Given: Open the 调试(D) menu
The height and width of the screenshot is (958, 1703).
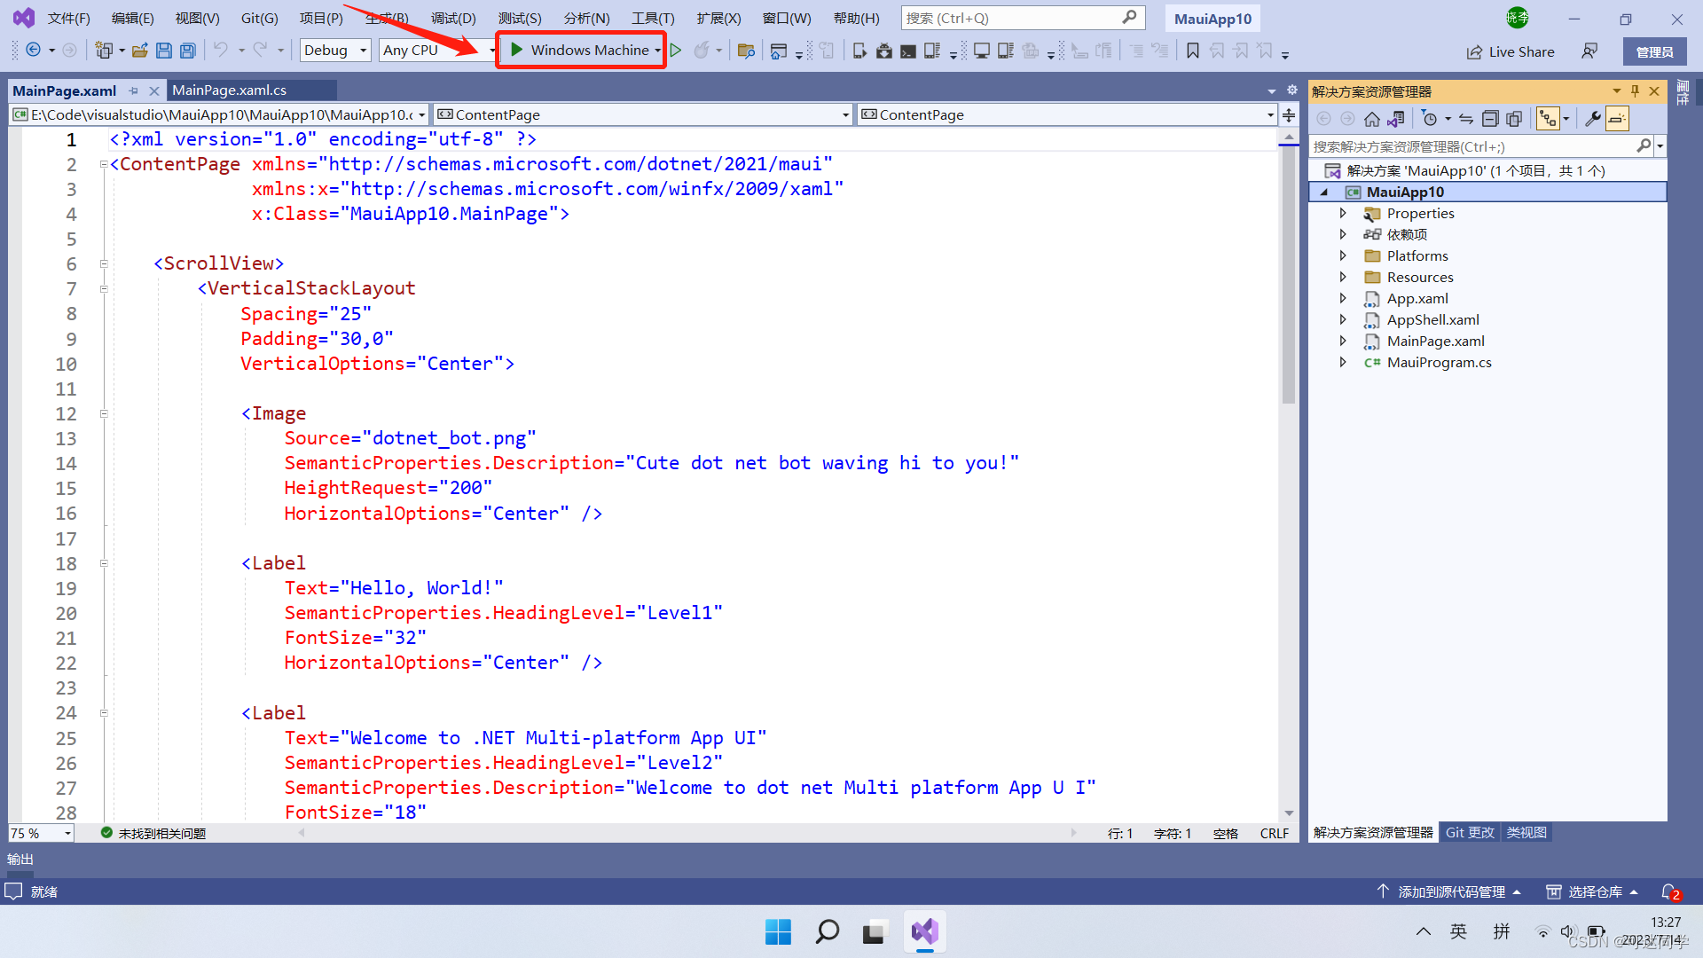Looking at the screenshot, I should (453, 18).
